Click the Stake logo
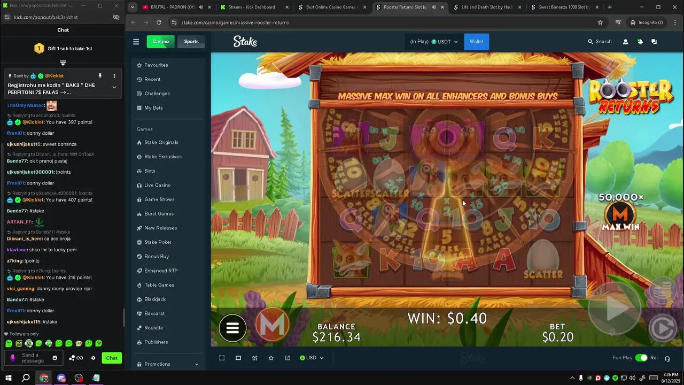 [245, 42]
